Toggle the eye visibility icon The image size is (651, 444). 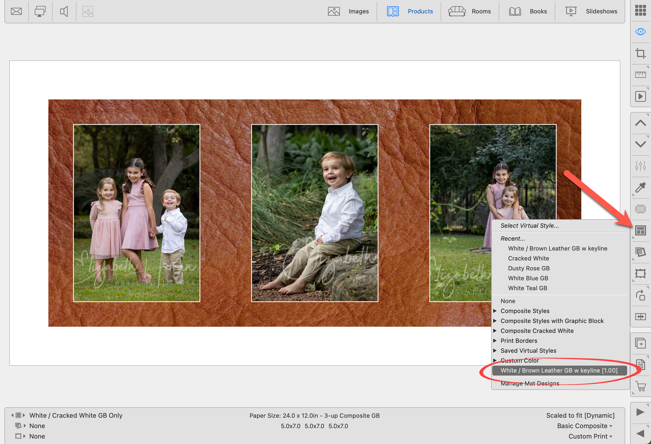[640, 32]
